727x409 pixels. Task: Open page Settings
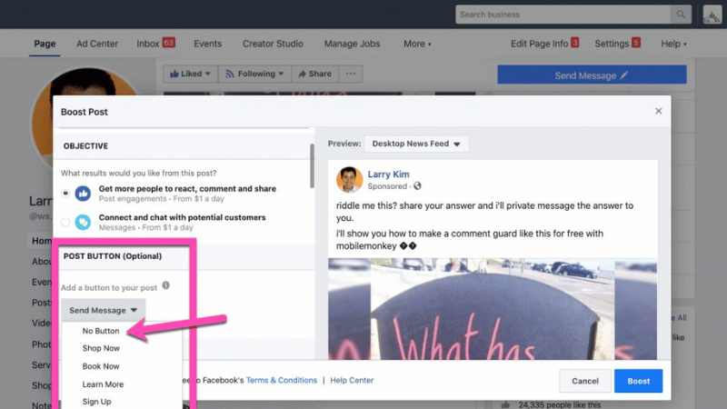coord(617,44)
